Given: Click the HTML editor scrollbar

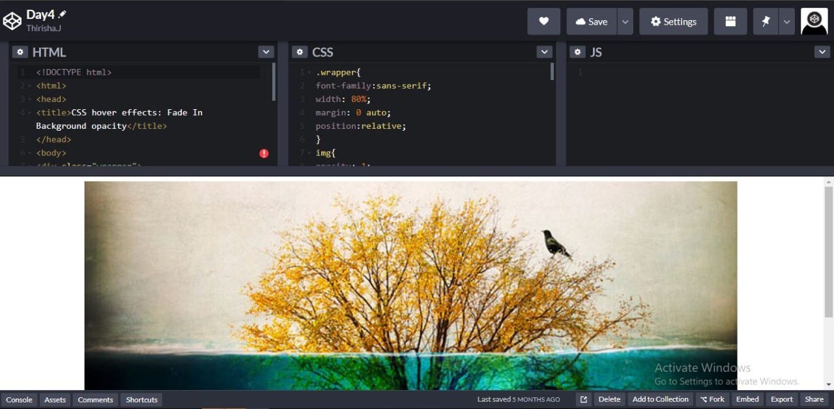Looking at the screenshot, I should 274,81.
